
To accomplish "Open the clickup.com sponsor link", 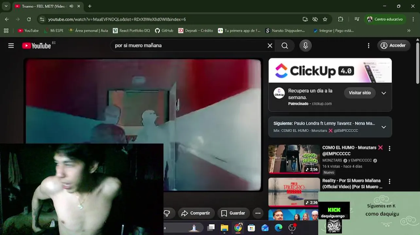I will 322,104.
